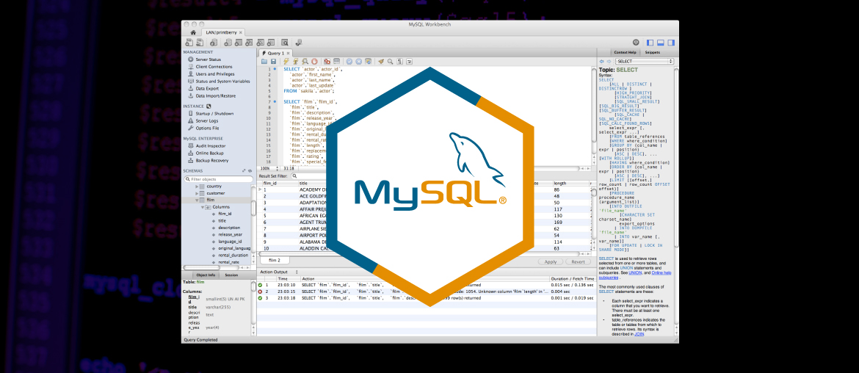Click the Home tab icon

tap(192, 32)
